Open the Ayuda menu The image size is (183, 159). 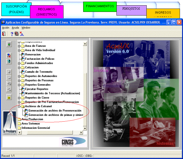(x=15, y=28)
